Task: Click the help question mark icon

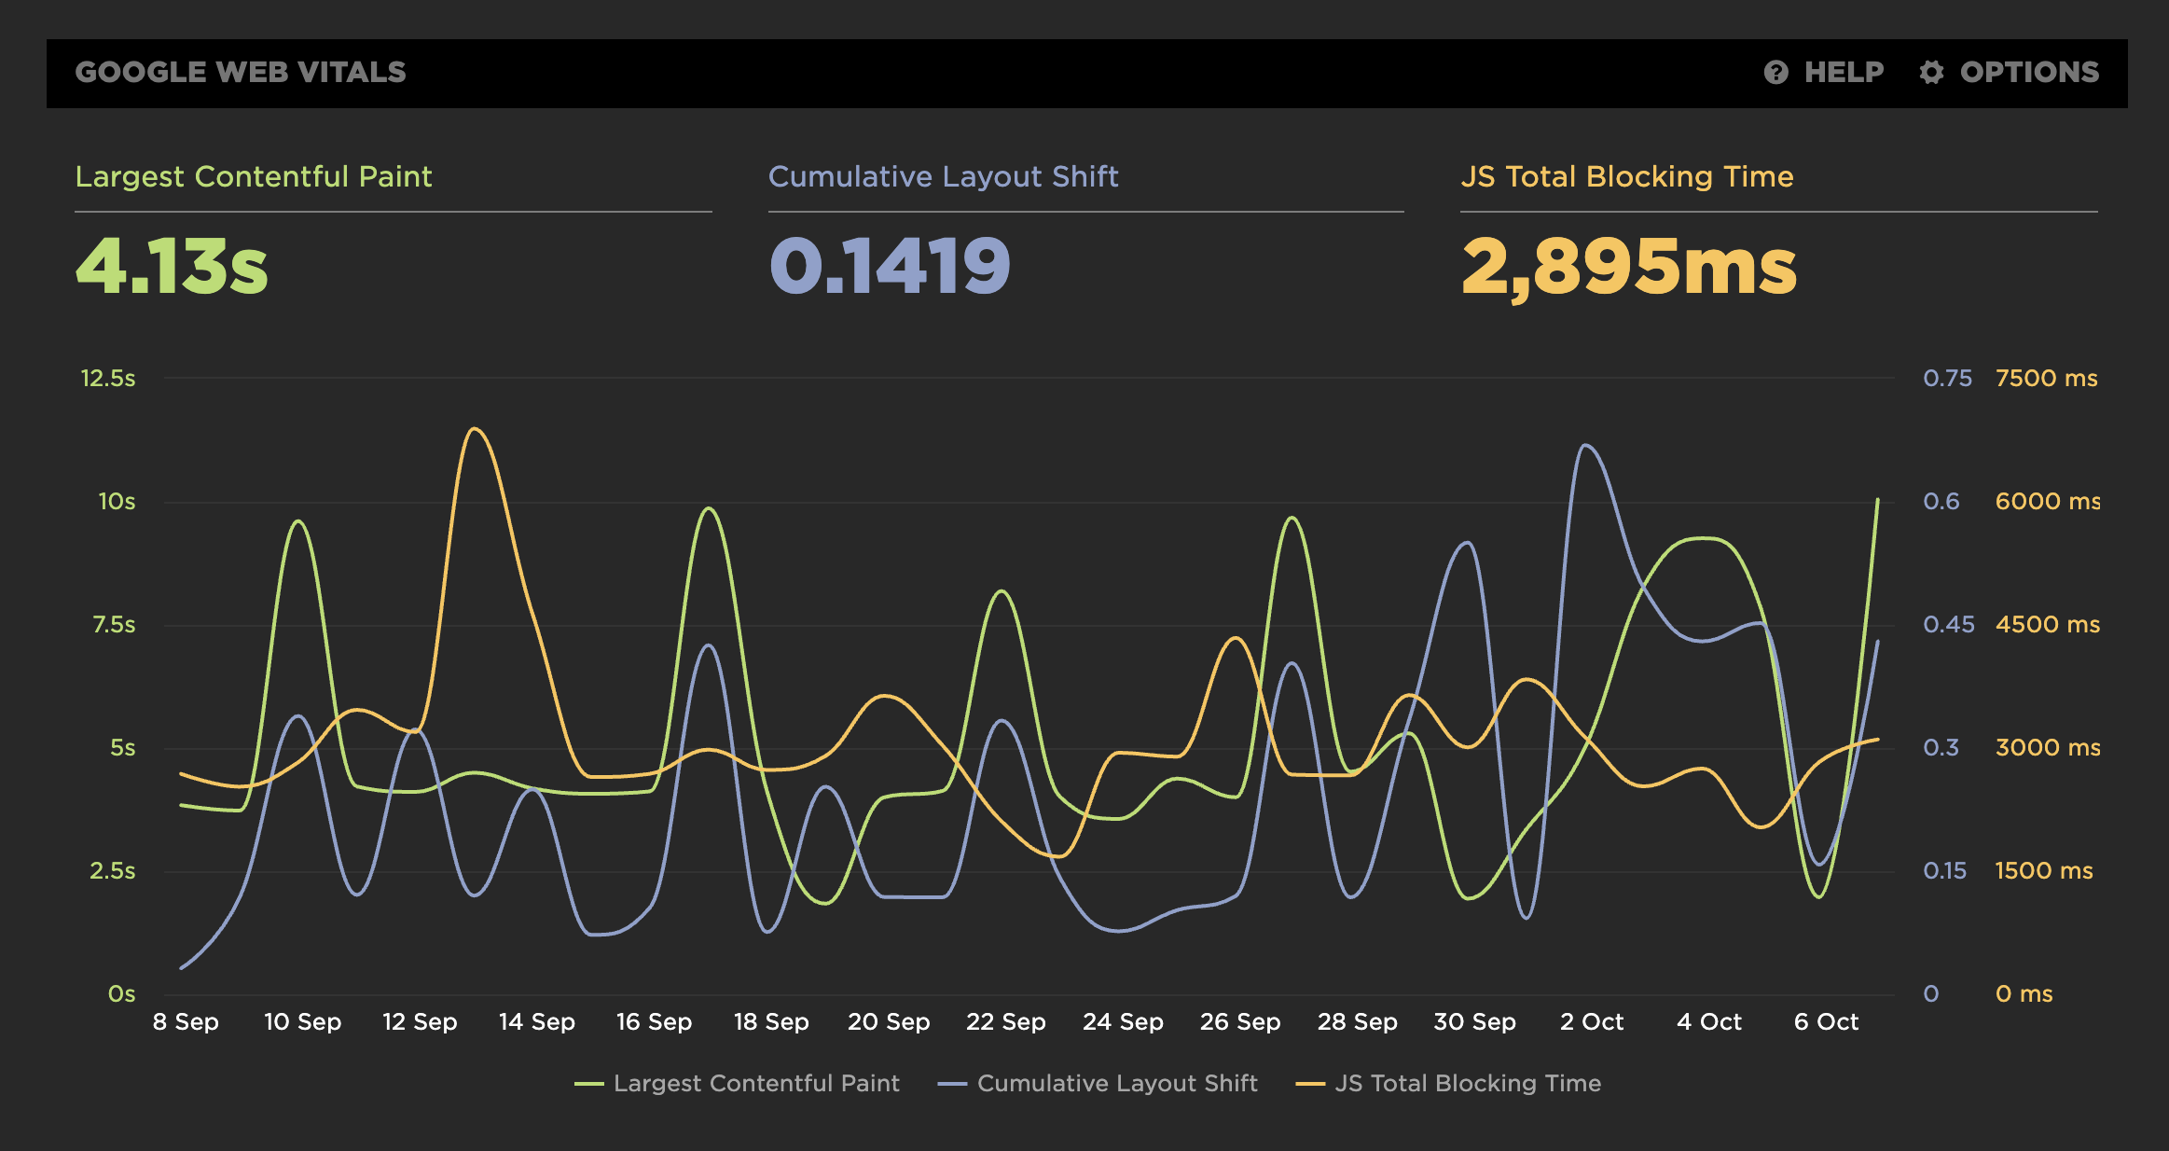Action: point(1775,73)
